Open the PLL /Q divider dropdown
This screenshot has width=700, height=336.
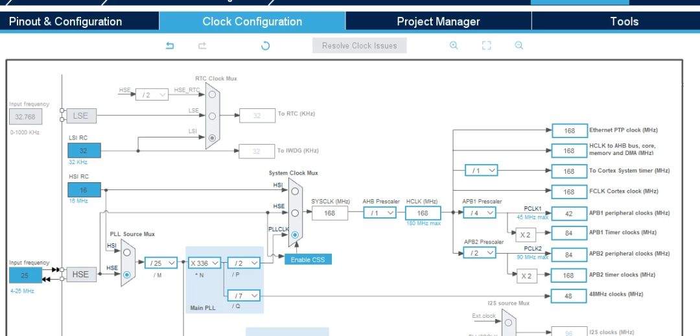[244, 295]
